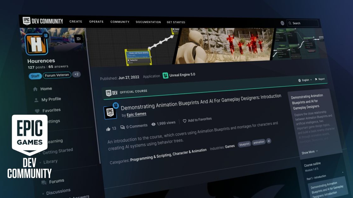This screenshot has height=198, width=353.
Task: Click the Search input field
Action: point(303,23)
